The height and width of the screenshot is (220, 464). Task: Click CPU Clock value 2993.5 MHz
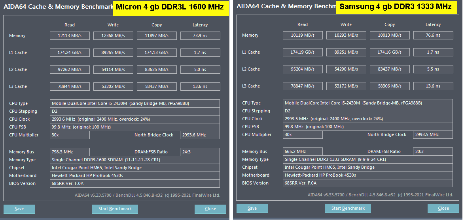[368, 119]
